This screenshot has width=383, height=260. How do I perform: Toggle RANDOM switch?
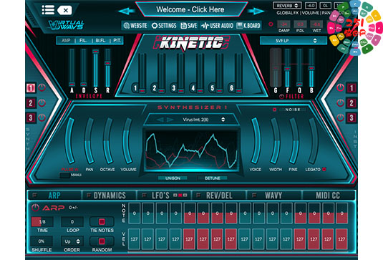click(102, 241)
